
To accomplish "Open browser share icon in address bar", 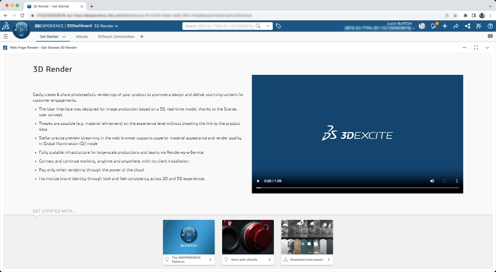I will click(446, 15).
